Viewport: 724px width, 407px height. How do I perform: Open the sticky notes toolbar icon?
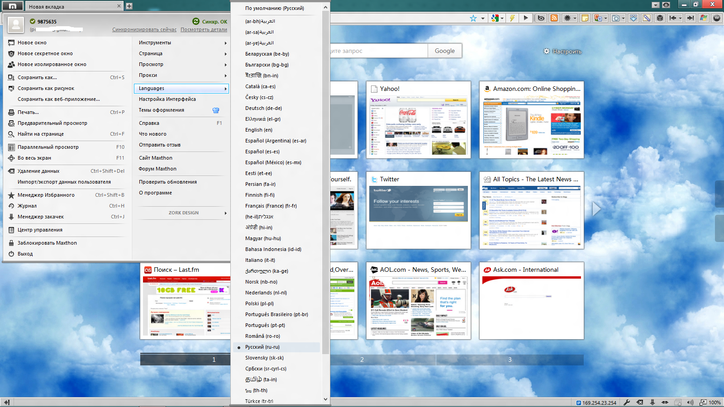click(585, 18)
